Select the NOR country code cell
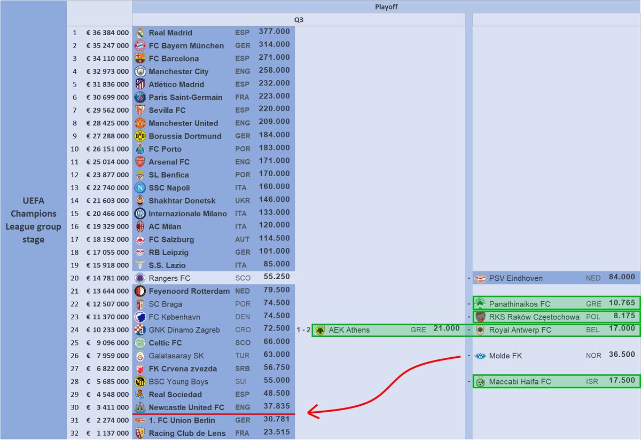 (593, 356)
